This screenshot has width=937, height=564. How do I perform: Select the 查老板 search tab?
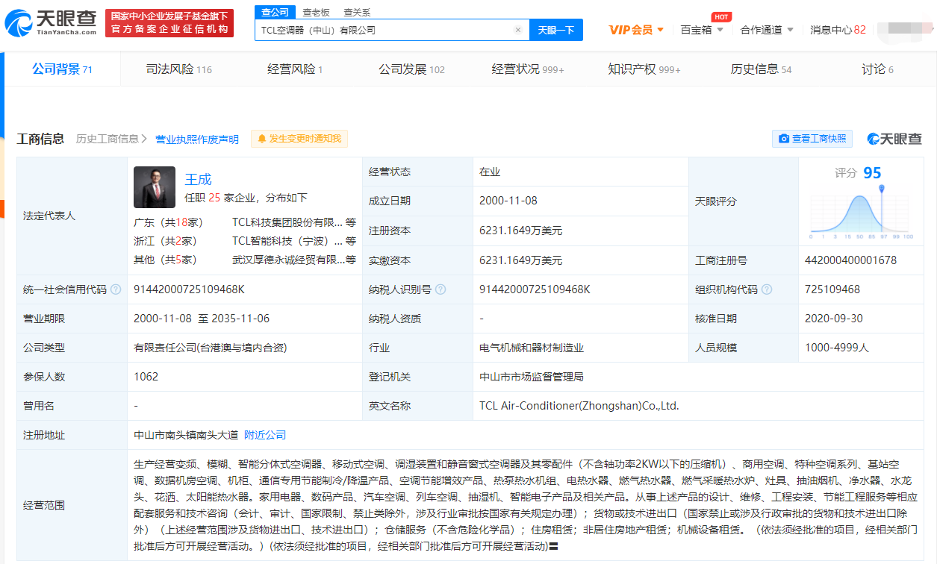coord(317,13)
